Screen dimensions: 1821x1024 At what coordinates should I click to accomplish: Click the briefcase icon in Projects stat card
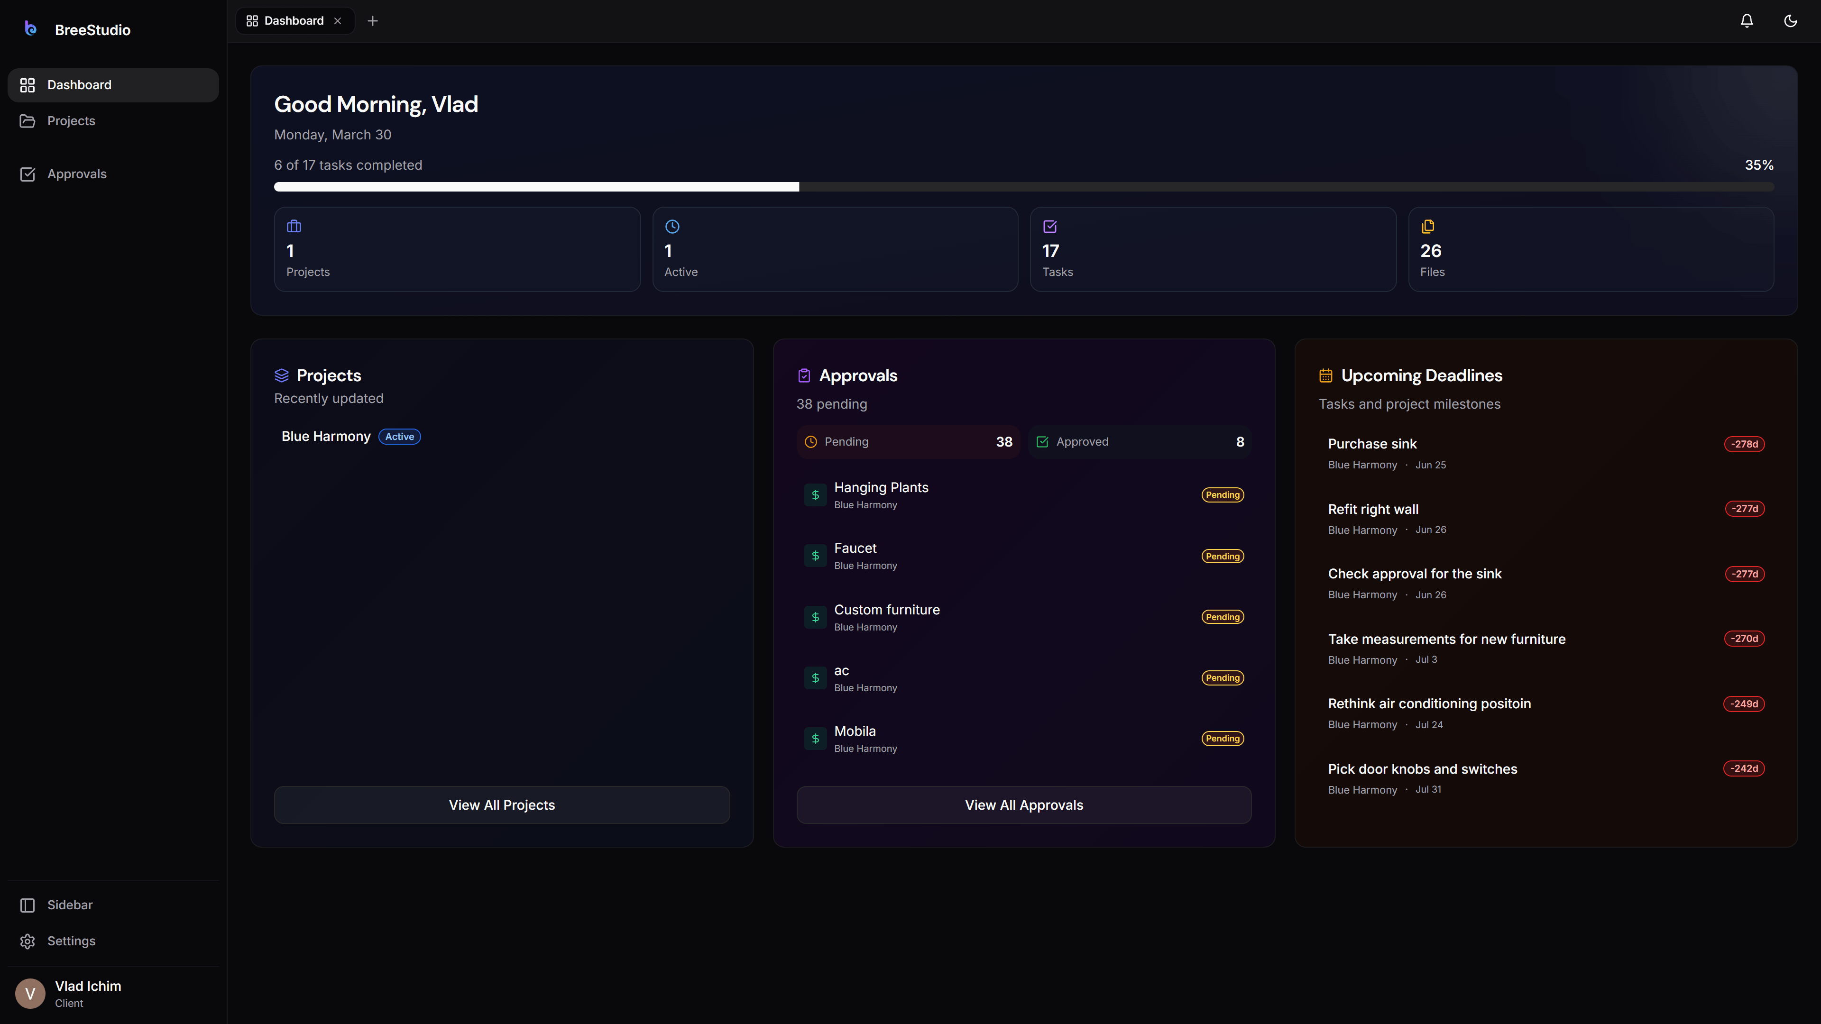click(294, 226)
